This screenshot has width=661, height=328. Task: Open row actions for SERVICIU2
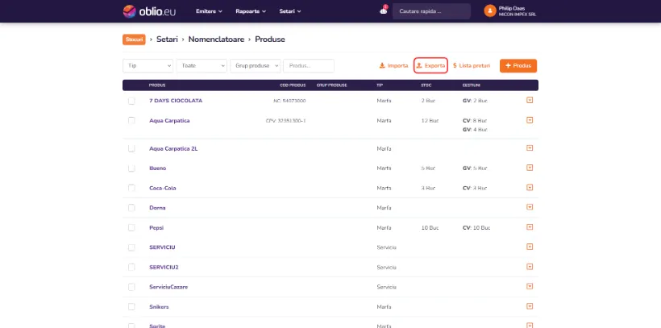(530, 267)
